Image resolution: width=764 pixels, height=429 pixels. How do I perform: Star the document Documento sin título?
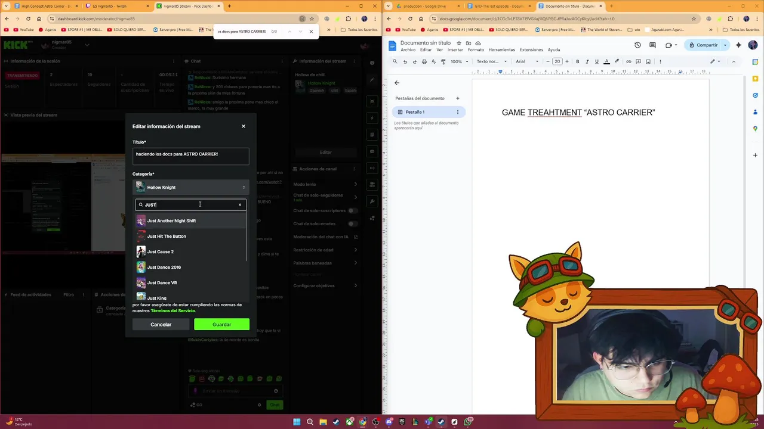tap(458, 43)
